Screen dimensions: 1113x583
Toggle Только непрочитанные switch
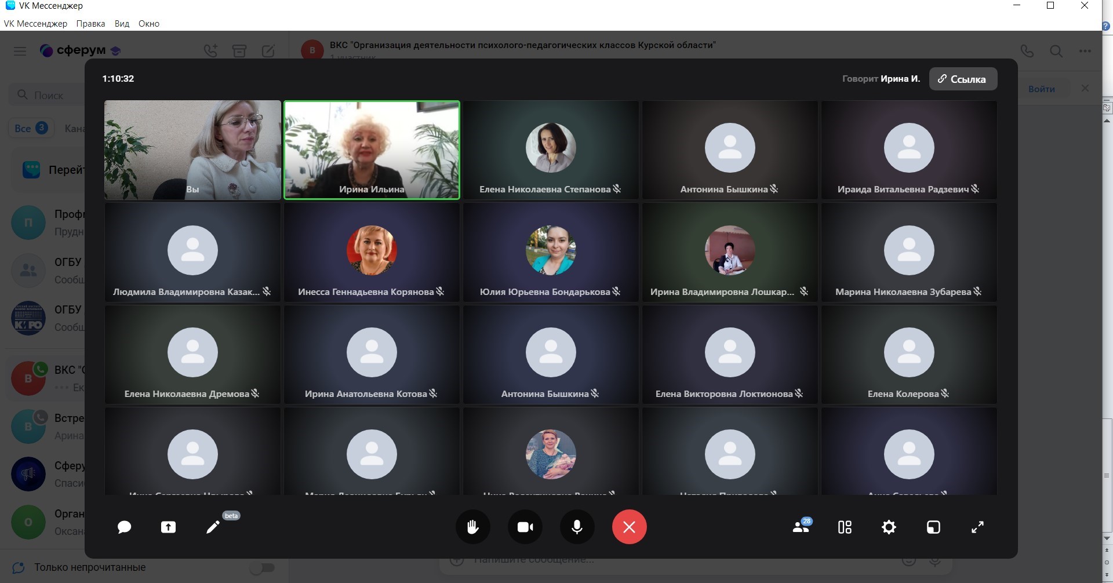[262, 567]
